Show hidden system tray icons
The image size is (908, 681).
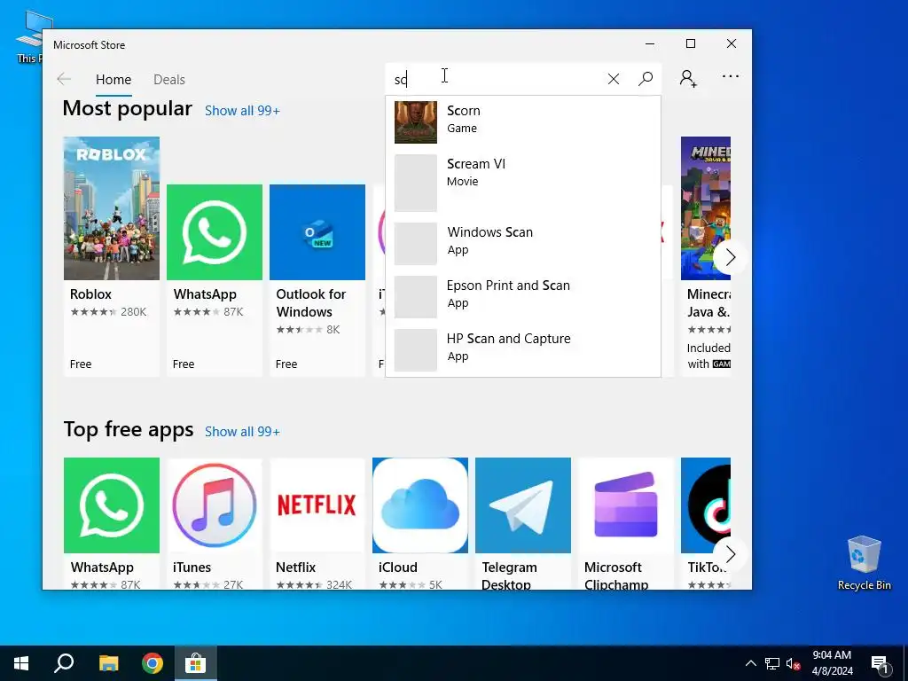(750, 663)
